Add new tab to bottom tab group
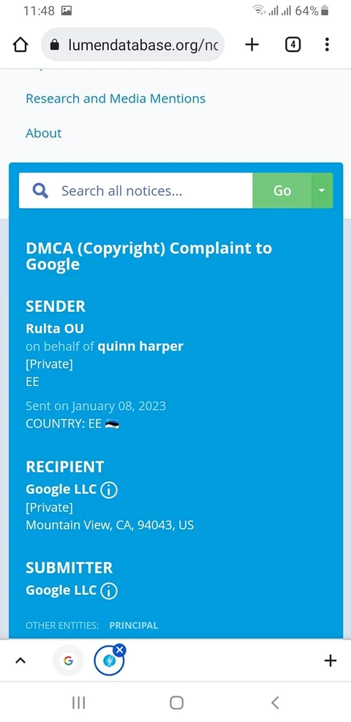The height and width of the screenshot is (722, 351). point(331,660)
